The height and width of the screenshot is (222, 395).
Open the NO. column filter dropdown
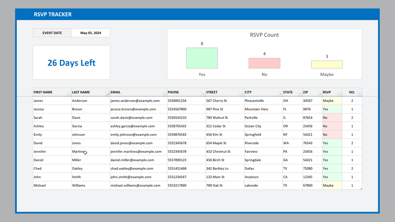[359, 94]
